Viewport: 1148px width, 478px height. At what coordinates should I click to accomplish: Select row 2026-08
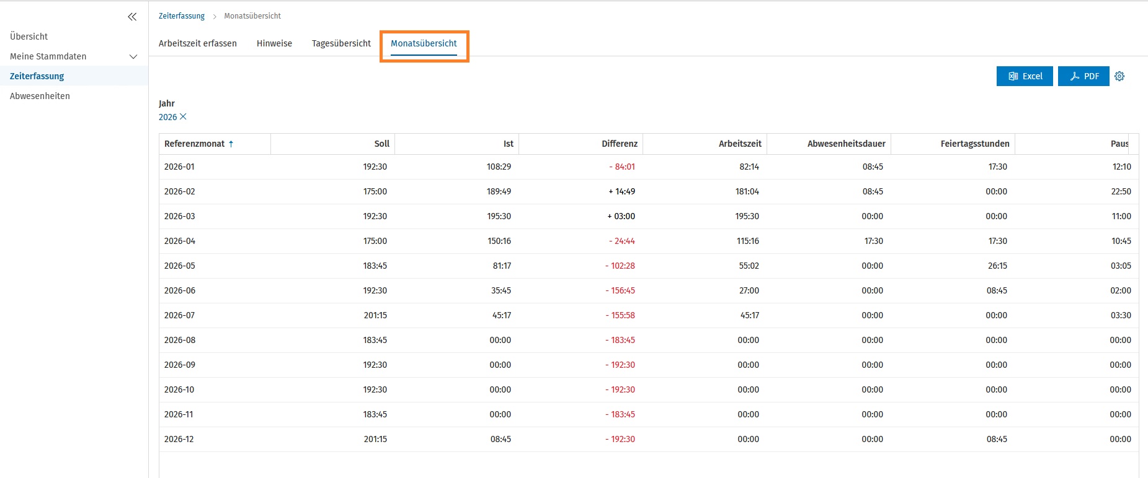coord(649,340)
